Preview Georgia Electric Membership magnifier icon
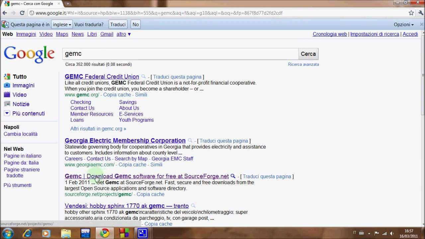 click(190, 141)
